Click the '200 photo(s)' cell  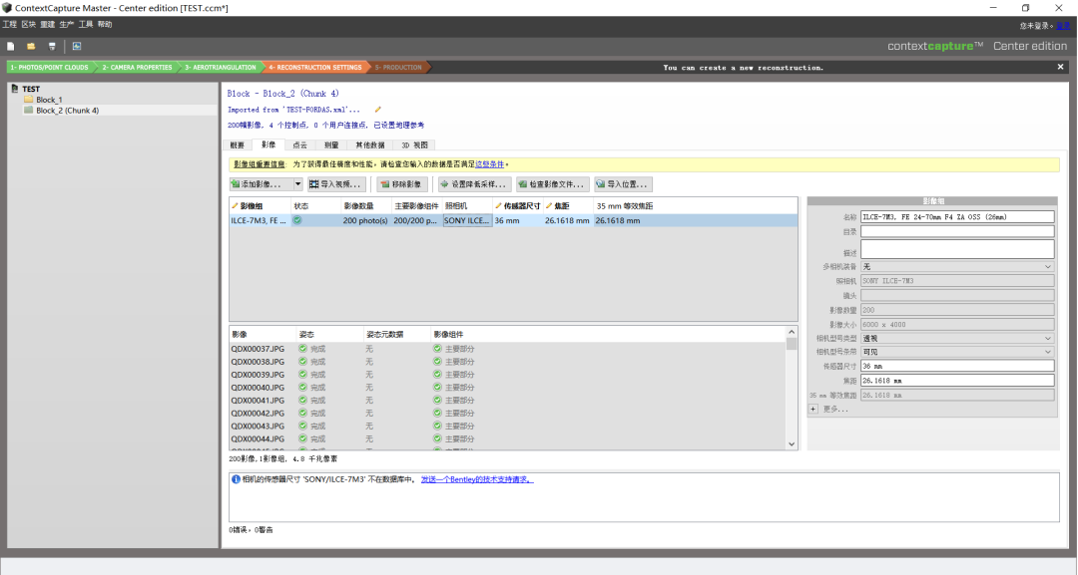[x=365, y=221]
